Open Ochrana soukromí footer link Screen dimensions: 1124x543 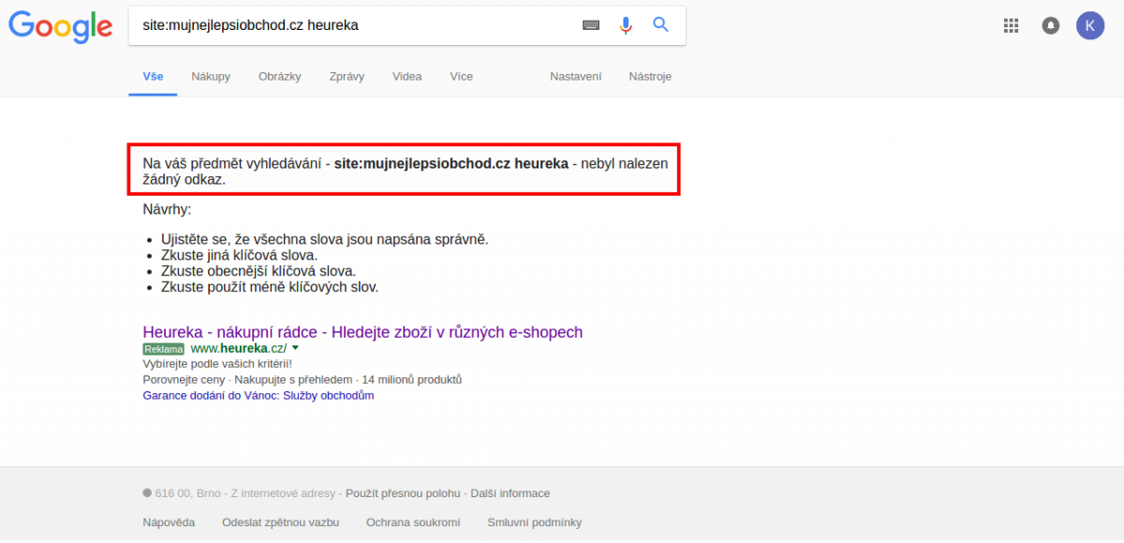(413, 522)
